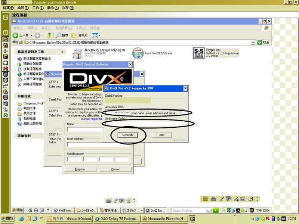This screenshot has height=224, width=299.
Task: Click Activation URL field in keygen
Action: [144, 113]
